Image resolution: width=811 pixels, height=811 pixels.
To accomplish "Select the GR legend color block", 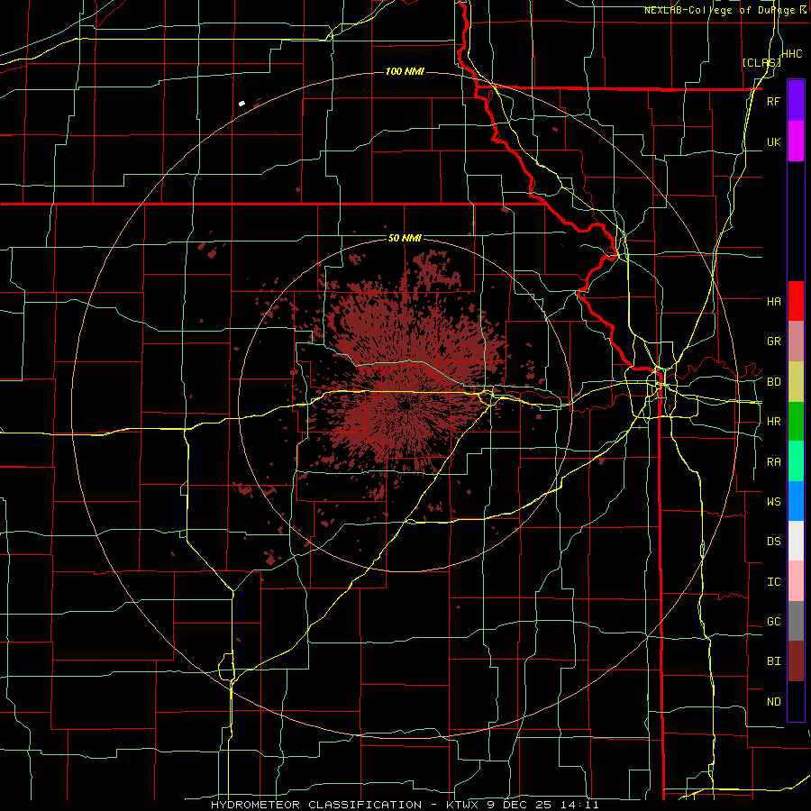I will 796,342.
